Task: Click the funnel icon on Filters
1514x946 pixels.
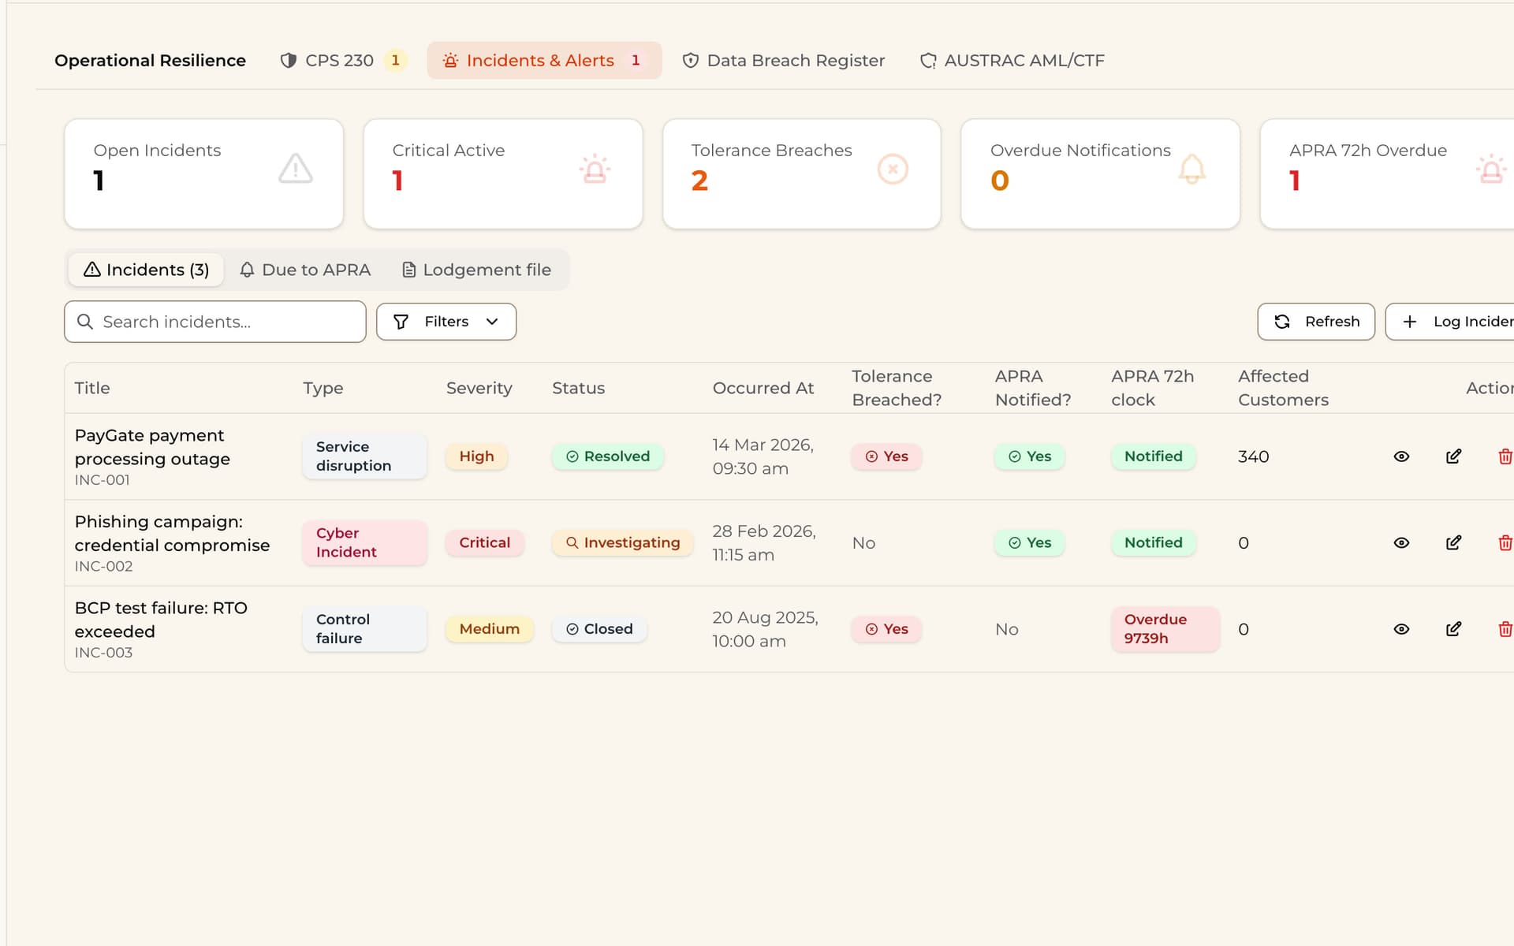Action: (x=401, y=322)
